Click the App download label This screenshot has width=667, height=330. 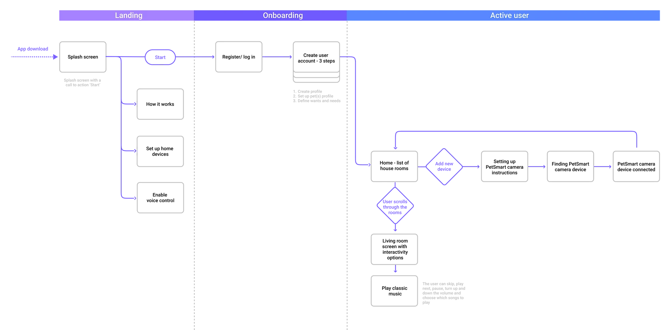pyautogui.click(x=33, y=49)
